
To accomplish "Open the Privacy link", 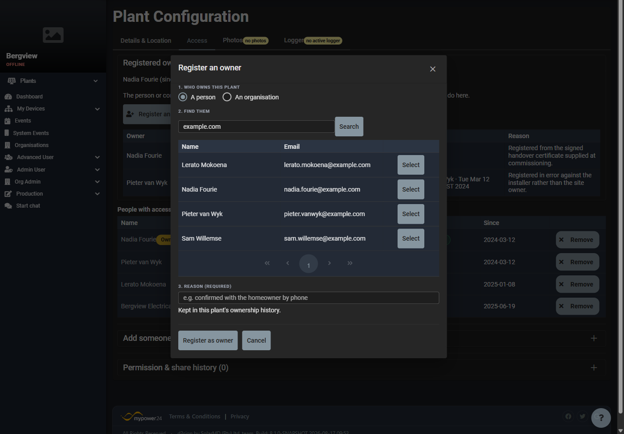I will click(240, 417).
